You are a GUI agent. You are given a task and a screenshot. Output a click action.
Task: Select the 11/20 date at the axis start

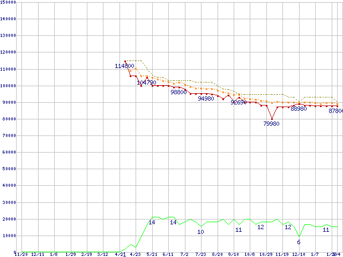(x=21, y=254)
